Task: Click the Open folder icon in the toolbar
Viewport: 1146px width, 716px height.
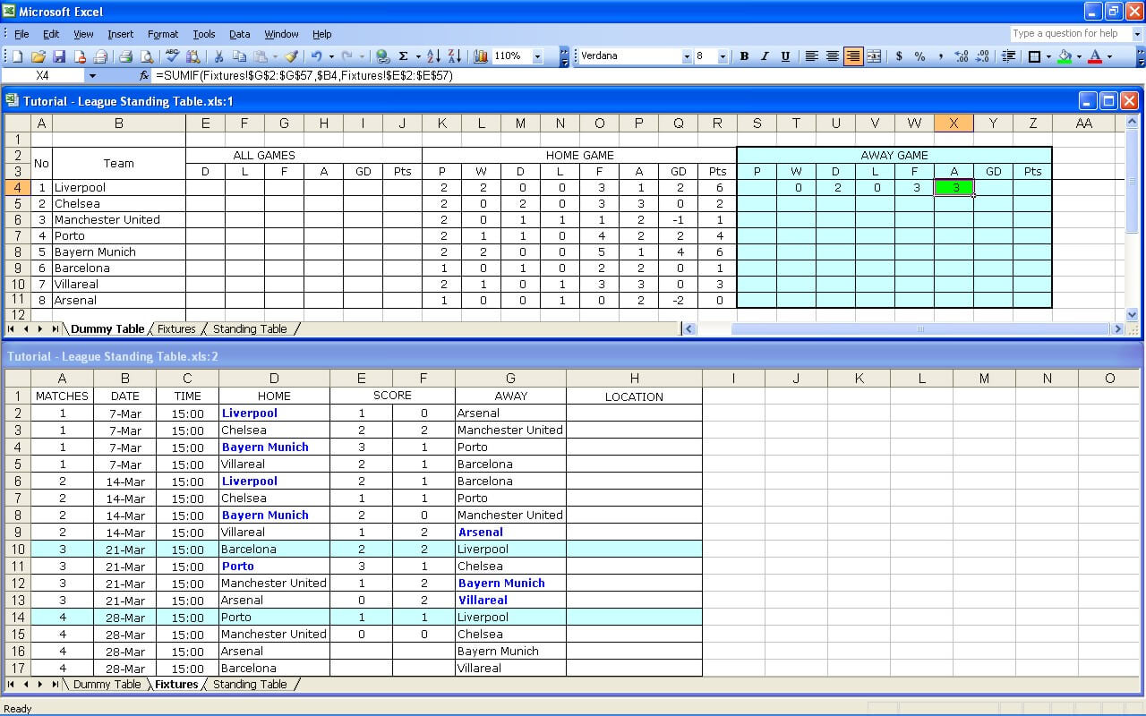Action: coord(38,56)
